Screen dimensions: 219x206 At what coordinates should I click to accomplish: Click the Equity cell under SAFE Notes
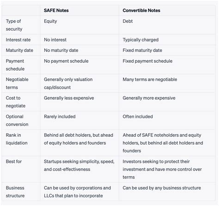pyautogui.click(x=50, y=21)
